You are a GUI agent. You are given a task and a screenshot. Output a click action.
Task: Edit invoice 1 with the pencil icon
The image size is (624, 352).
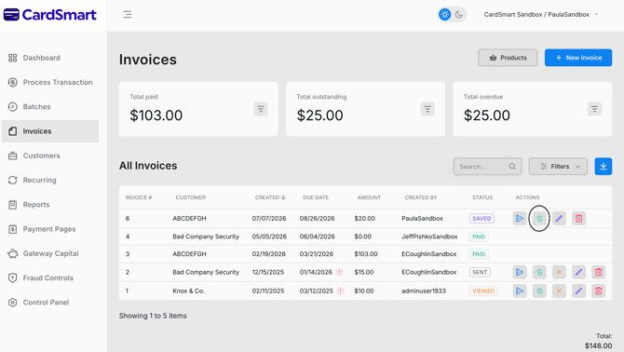[578, 291]
